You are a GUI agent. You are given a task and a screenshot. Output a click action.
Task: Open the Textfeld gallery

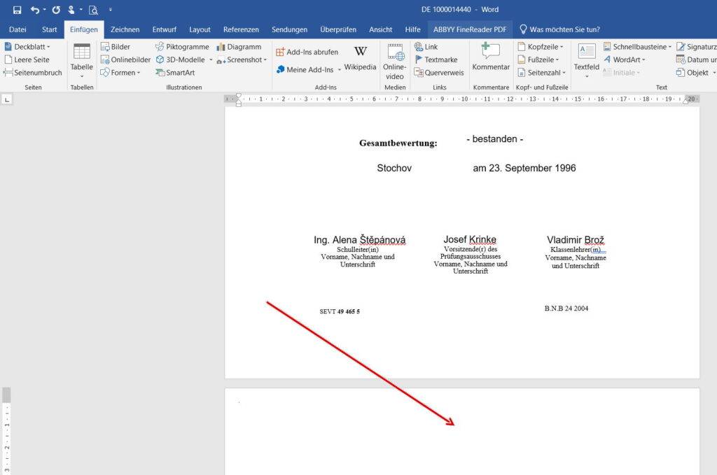(587, 60)
